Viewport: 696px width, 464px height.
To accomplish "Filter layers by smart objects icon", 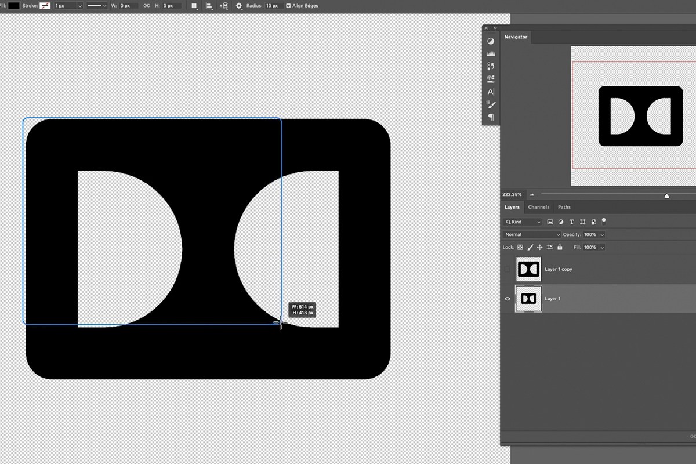I will pos(593,222).
